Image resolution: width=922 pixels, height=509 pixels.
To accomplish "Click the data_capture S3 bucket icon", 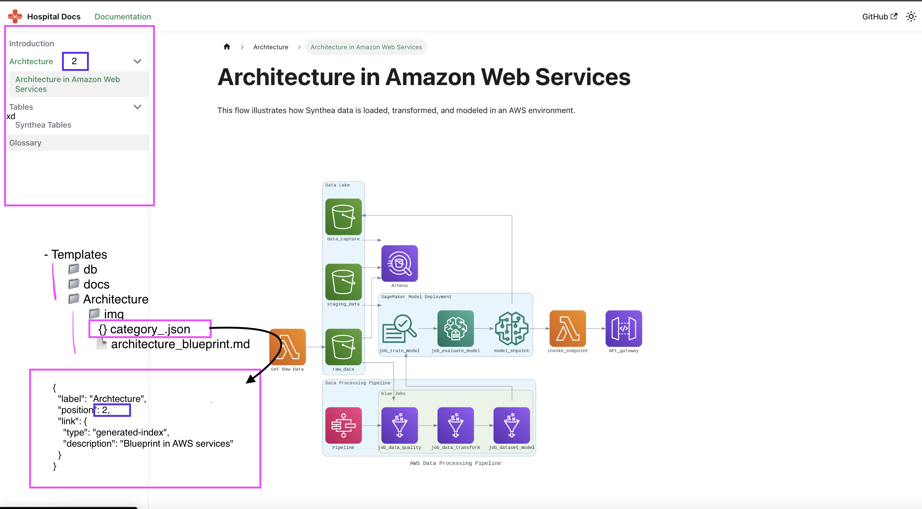I will (x=343, y=217).
